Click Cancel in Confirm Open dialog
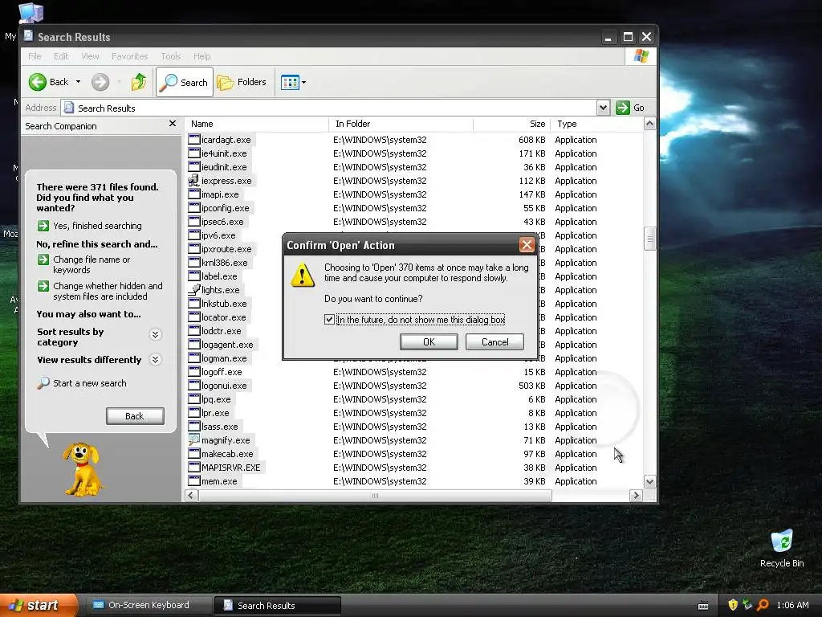 click(x=494, y=342)
